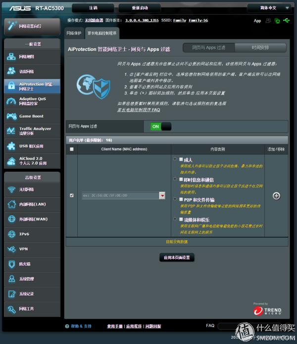The height and width of the screenshot is (344, 297).
Task: Click the add rule plus icon
Action: (276, 196)
